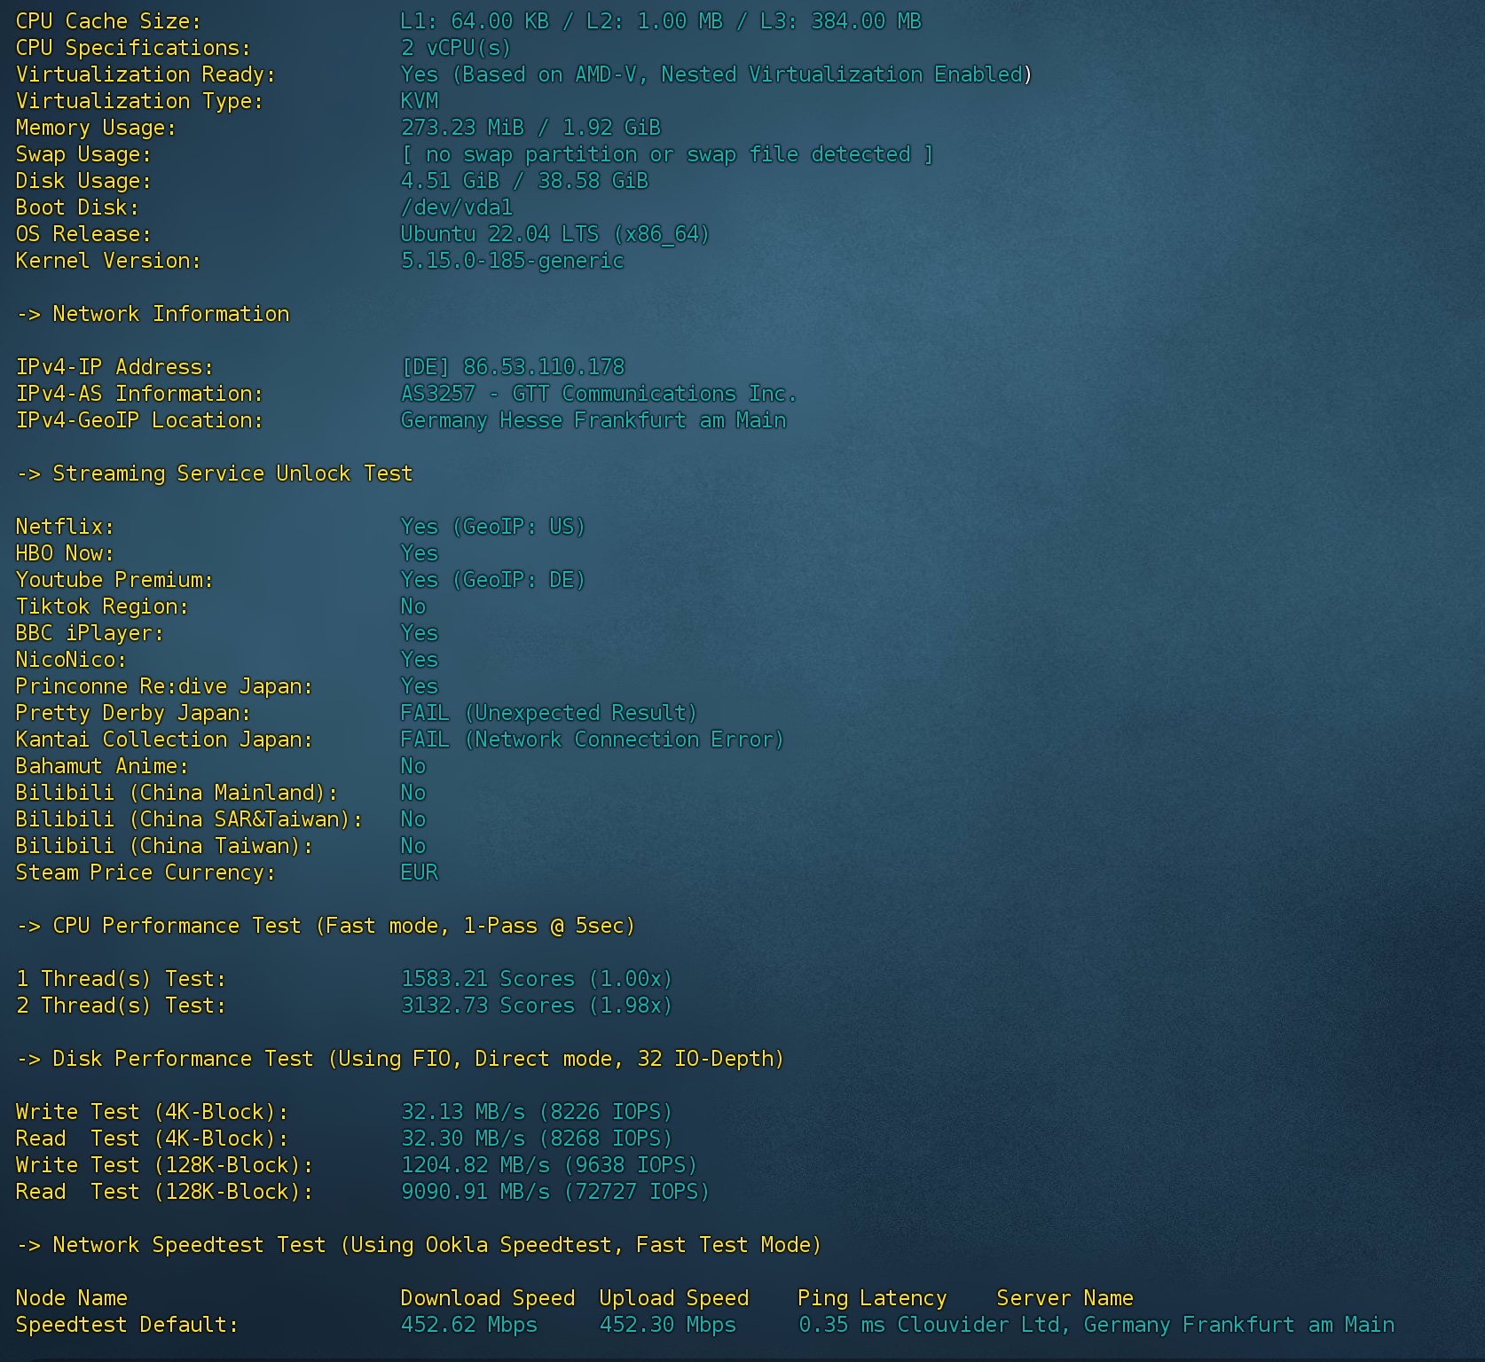
Task: Click the CPU Cache Size value line
Action: click(x=661, y=20)
